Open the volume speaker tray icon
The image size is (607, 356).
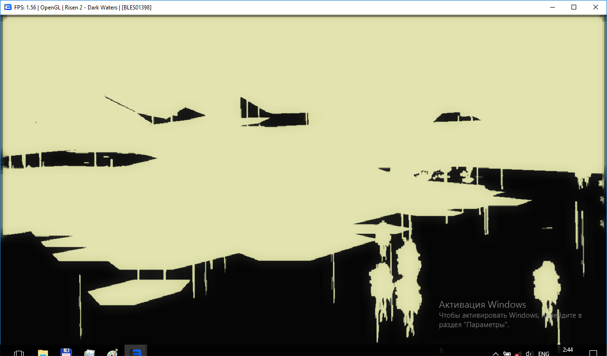coord(530,353)
